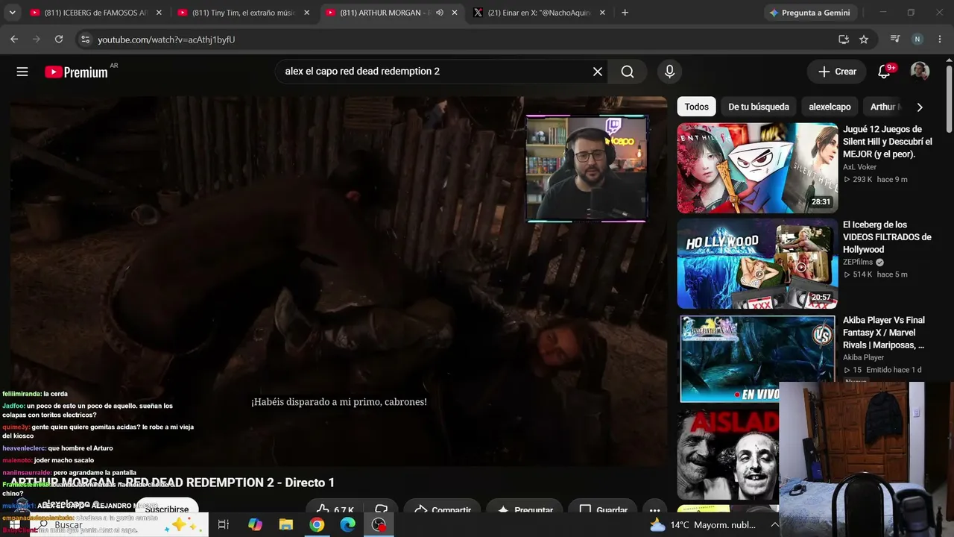Visit the ZEPfilms channel
This screenshot has height=537, width=954.
tap(858, 263)
